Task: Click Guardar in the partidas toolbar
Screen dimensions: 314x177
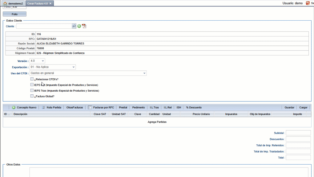Action: (x=289, y=108)
